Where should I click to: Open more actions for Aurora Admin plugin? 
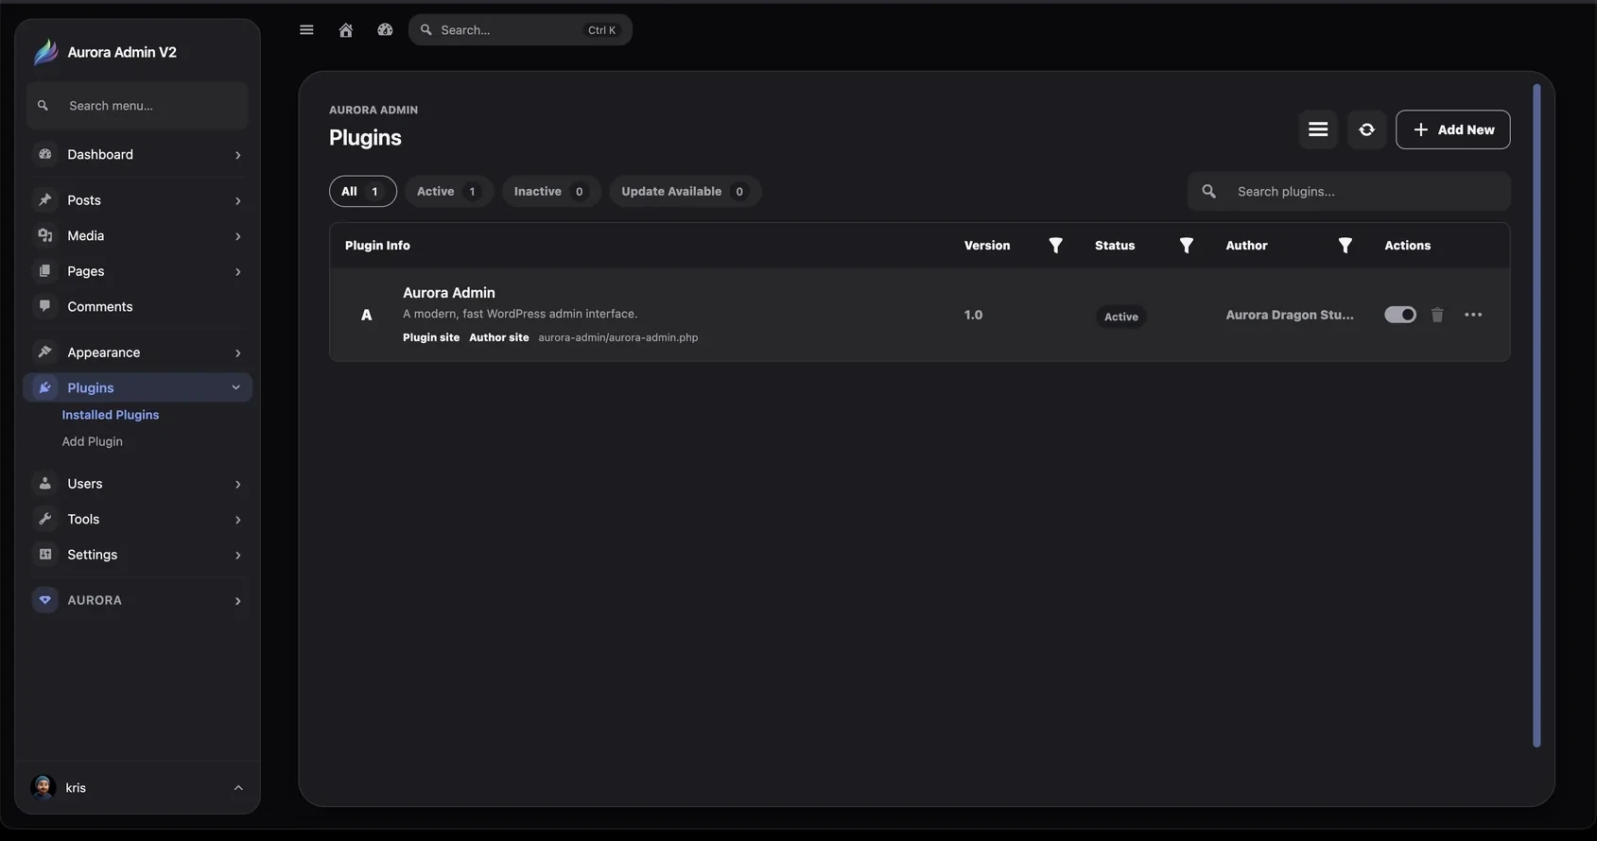coord(1473,315)
